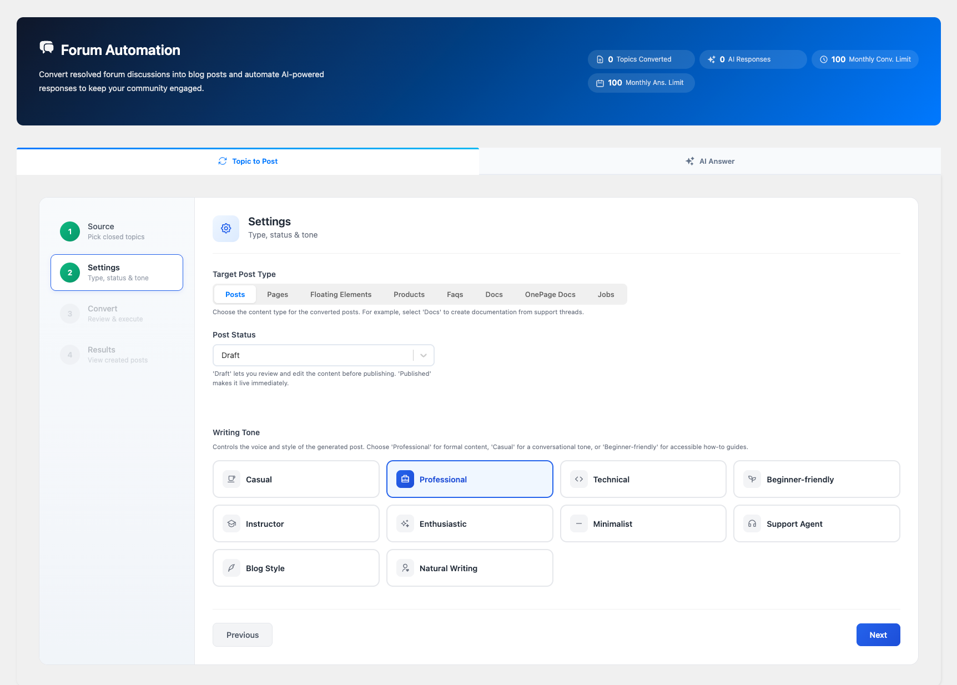Click the Beginner-friendly sprout icon
Image resolution: width=957 pixels, height=685 pixels.
click(x=752, y=479)
